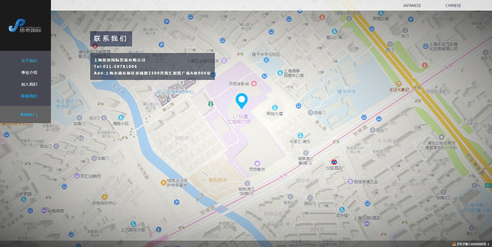
Task: Click the Siqi International logo
Action: pyautogui.click(x=25, y=26)
